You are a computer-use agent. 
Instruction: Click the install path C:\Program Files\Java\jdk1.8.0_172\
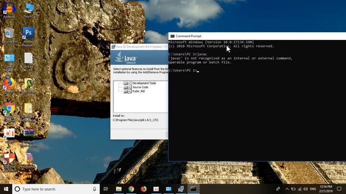coord(136,120)
